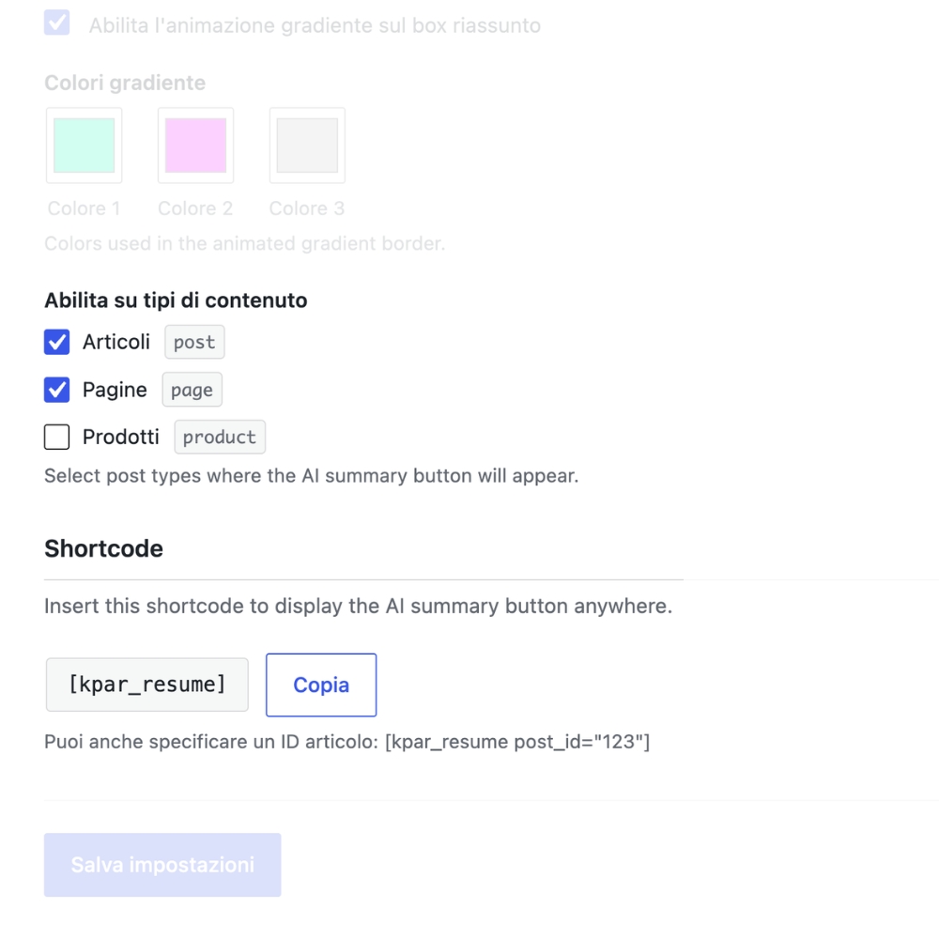Select the [kpar_resume] shortcode field
This screenshot has width=939, height=939.
147,685
